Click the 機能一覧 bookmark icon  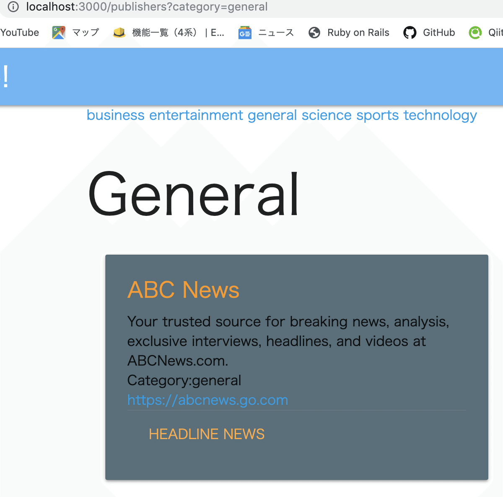tap(119, 33)
